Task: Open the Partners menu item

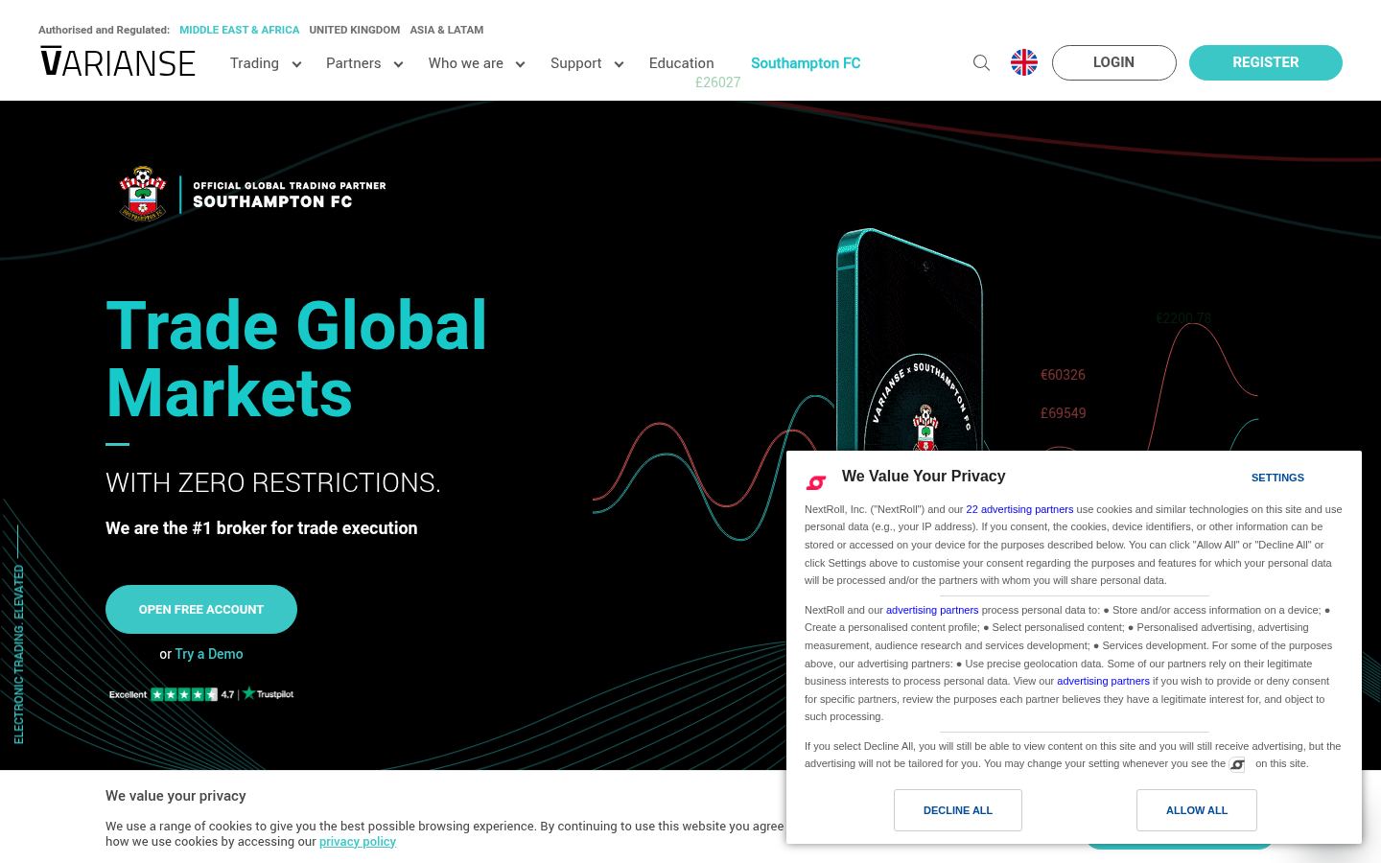Action: coord(353,63)
